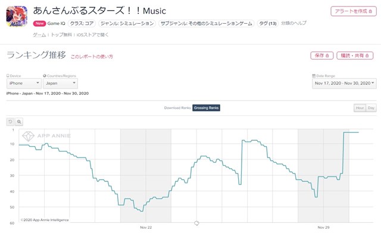Viewport: 381px width, 233px height.
Task: Click the chart reset zoom icon
Action: (x=10, y=122)
